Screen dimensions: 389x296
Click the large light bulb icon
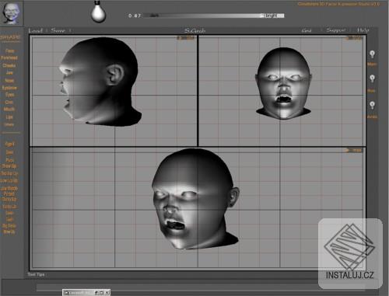click(x=99, y=12)
